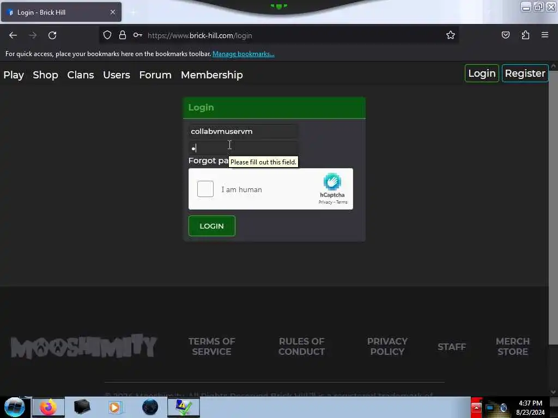Image resolution: width=558 pixels, height=418 pixels.
Task: Click the network tray icon
Action: tap(490, 408)
